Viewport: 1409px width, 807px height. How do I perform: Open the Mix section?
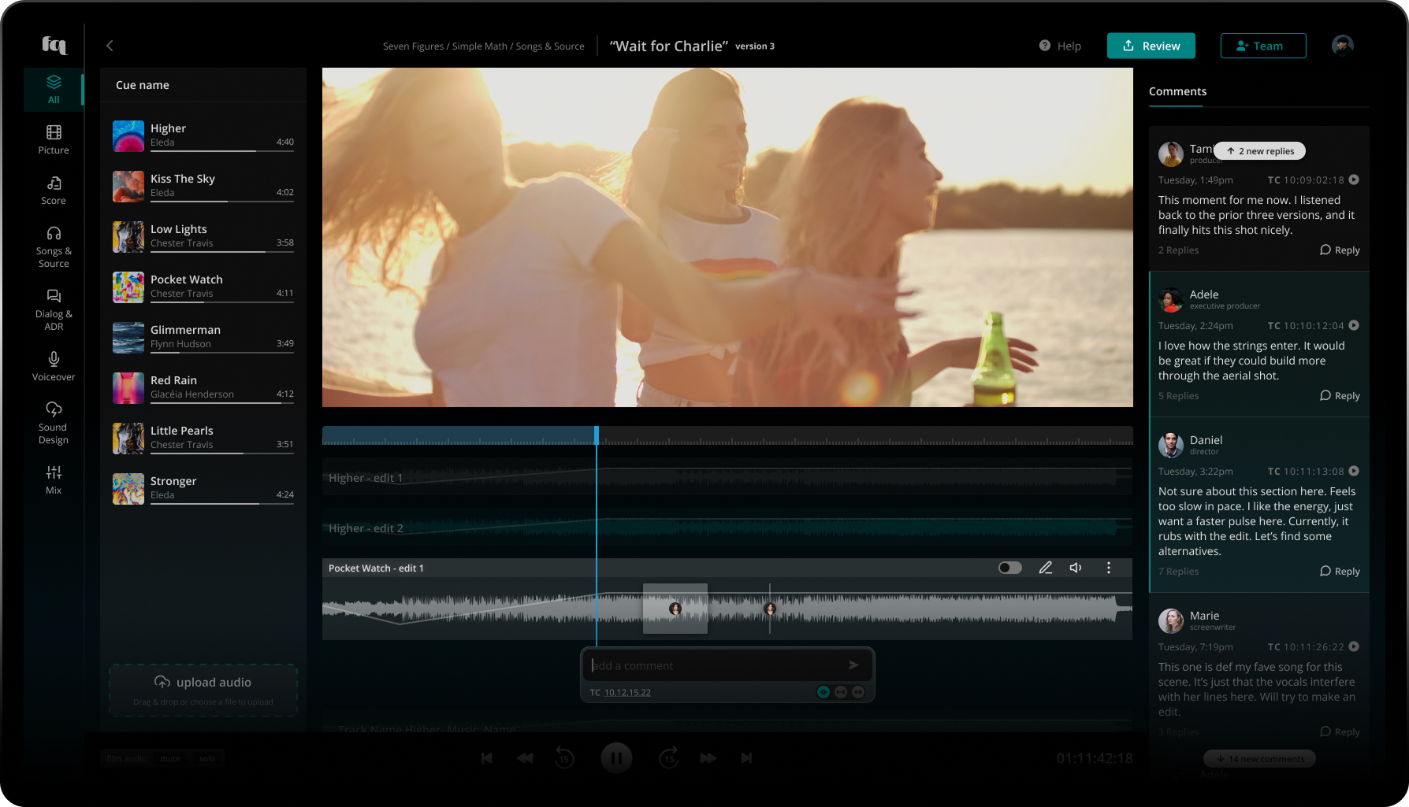(54, 479)
